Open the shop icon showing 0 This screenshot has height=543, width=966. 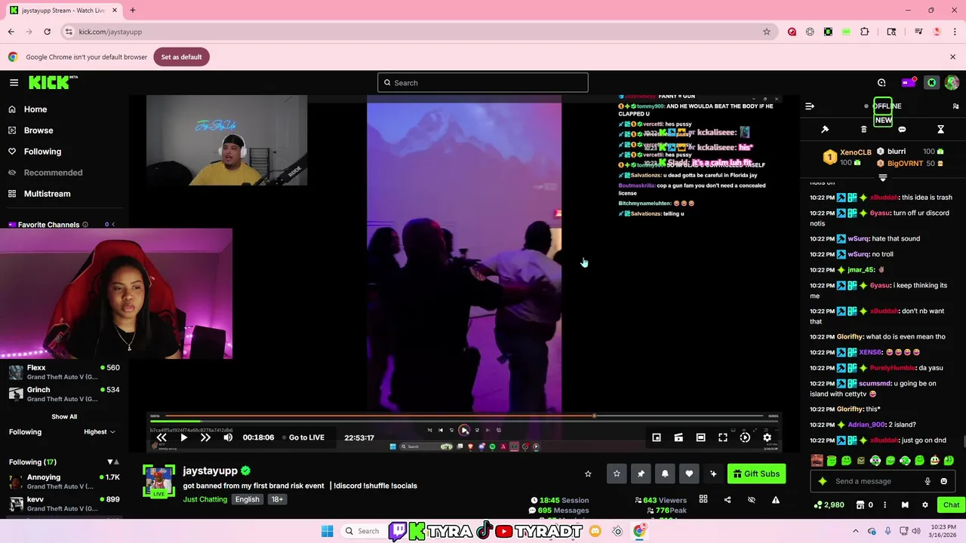coord(864,505)
